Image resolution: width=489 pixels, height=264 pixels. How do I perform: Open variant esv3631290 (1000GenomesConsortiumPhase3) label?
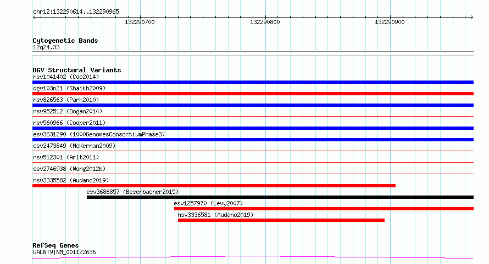click(x=99, y=134)
